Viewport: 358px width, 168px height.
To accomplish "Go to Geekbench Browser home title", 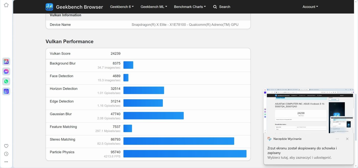I will (x=80, y=7).
